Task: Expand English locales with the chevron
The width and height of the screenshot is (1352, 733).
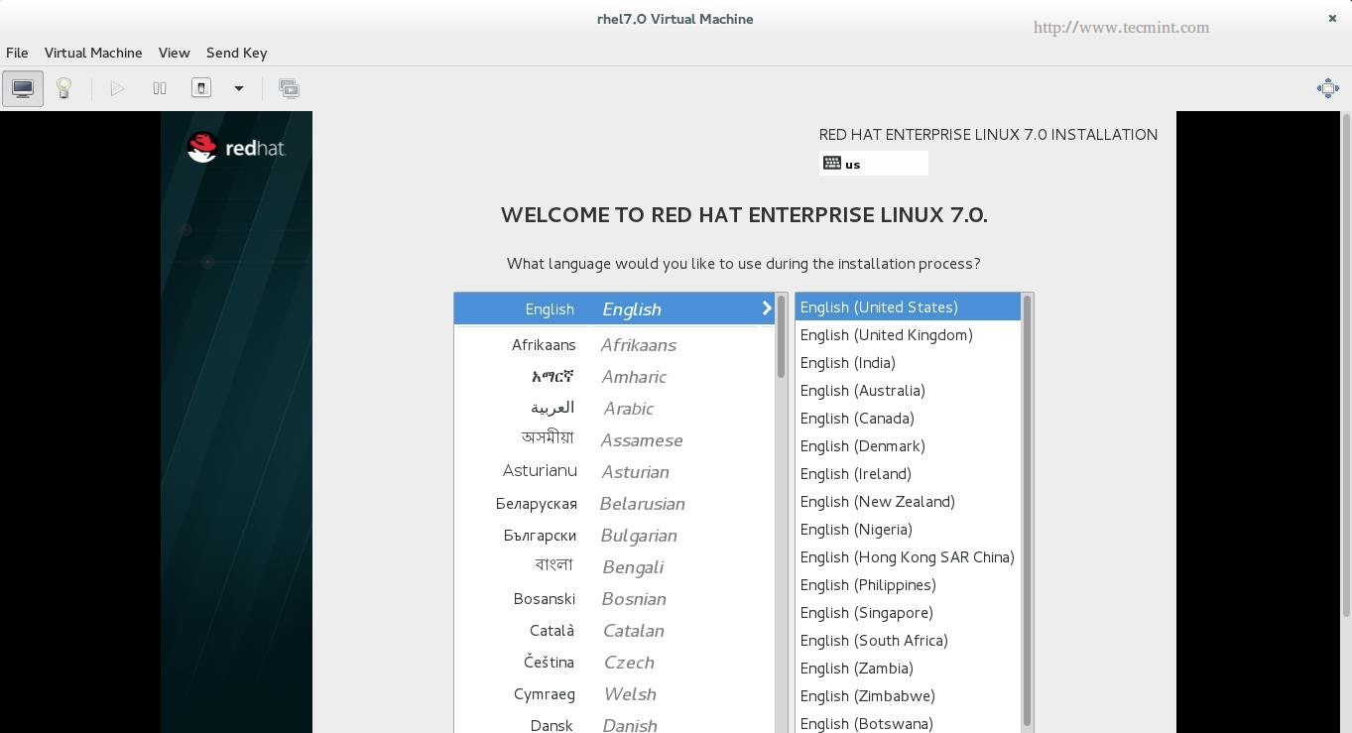Action: click(765, 308)
